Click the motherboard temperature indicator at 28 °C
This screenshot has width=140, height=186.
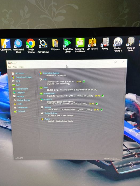[103, 96]
